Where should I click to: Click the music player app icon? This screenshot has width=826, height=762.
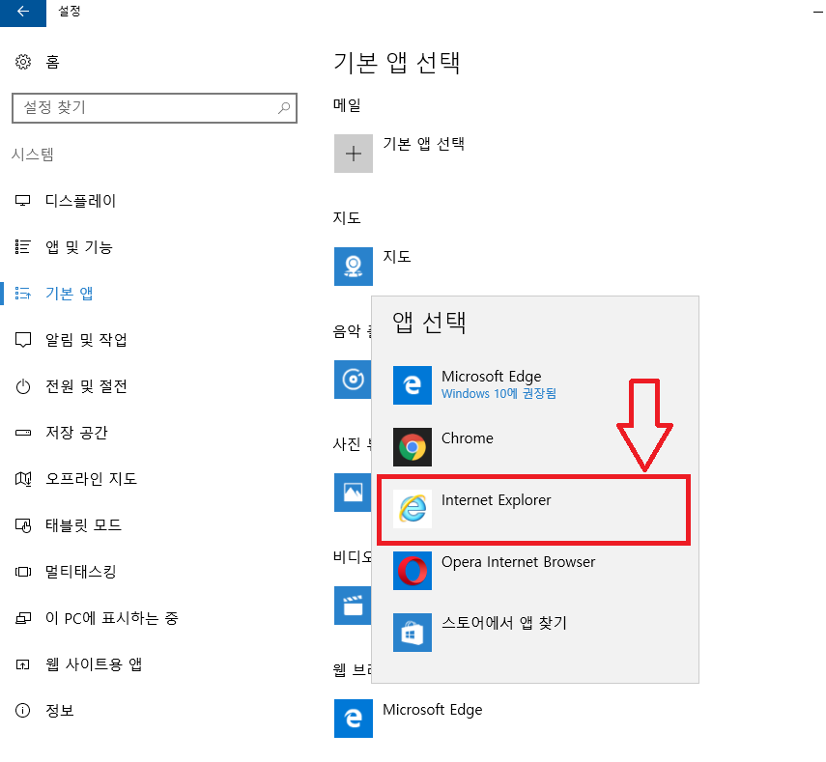353,380
